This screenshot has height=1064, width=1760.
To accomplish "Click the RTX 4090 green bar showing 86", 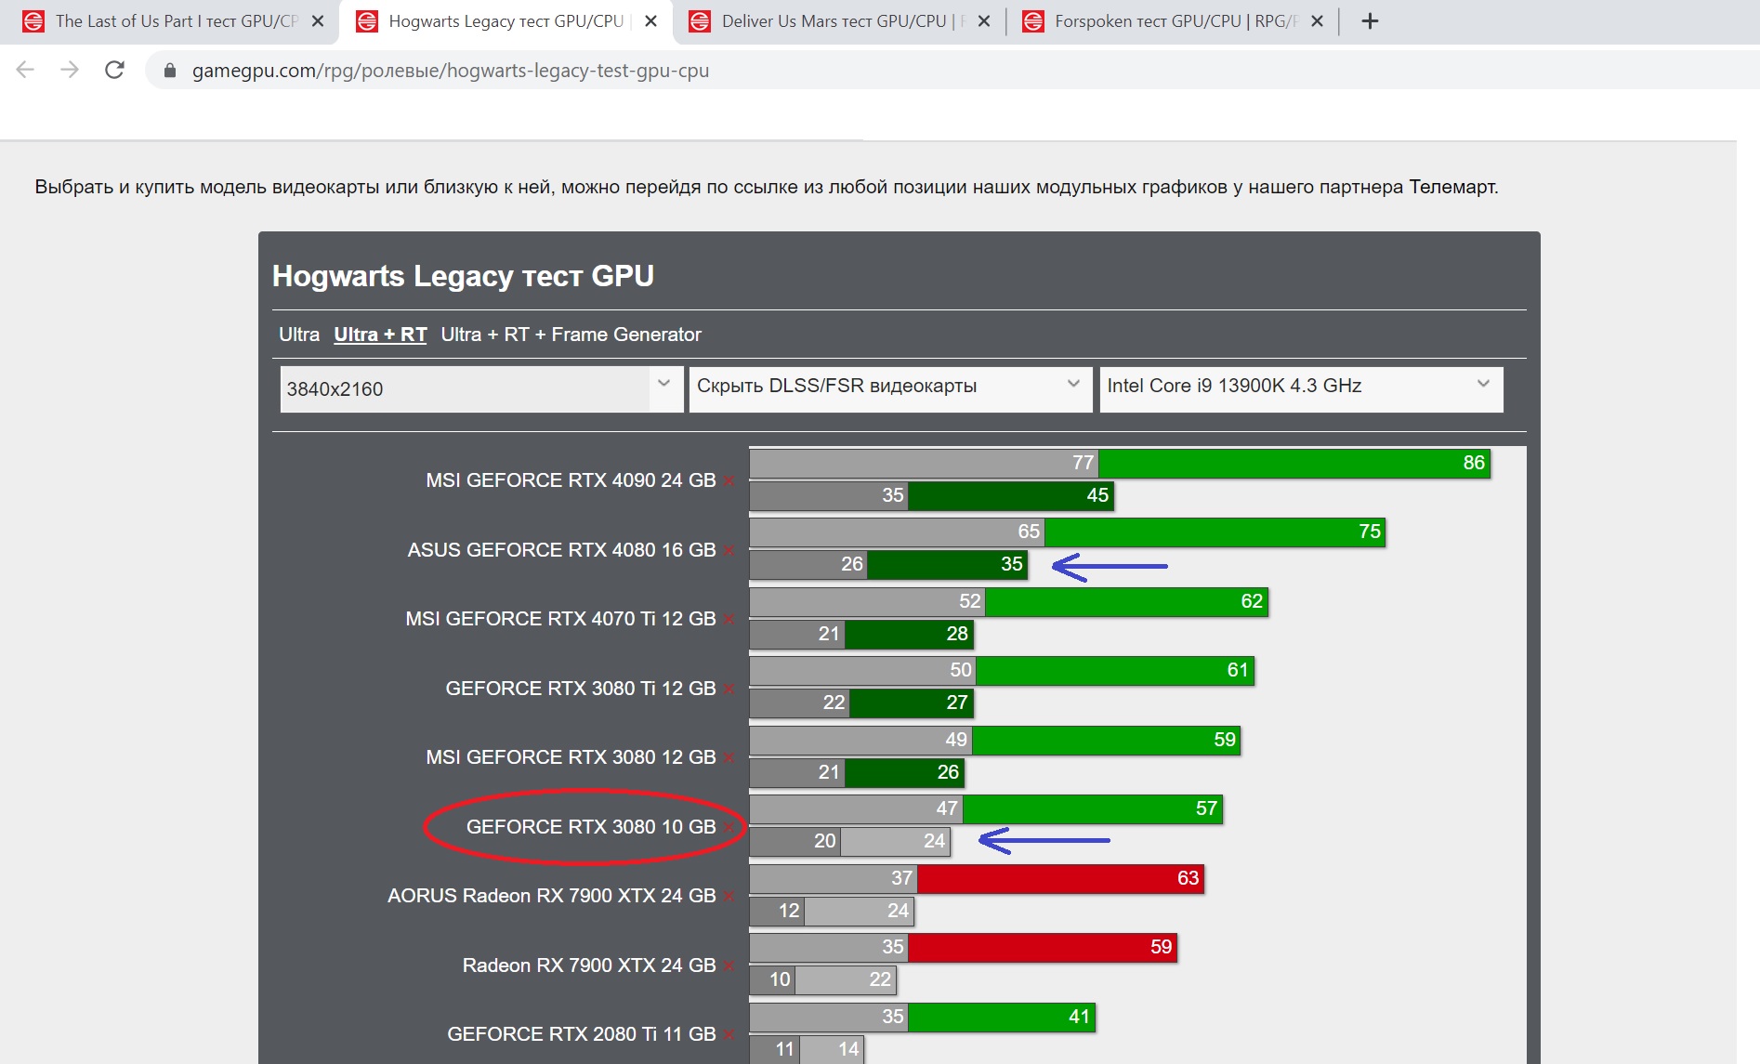I will 1294,463.
